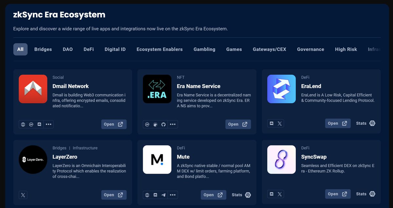The image size is (393, 208).
Task: Select the High Risk category tab
Action: 346,49
